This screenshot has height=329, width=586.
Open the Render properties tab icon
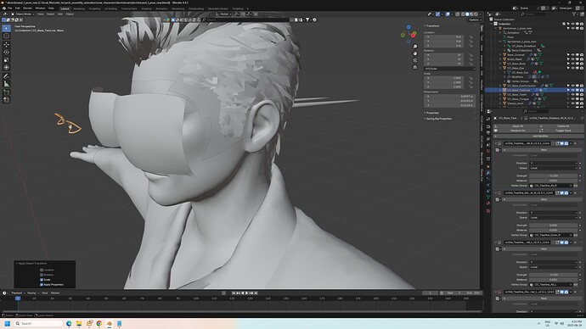click(488, 126)
